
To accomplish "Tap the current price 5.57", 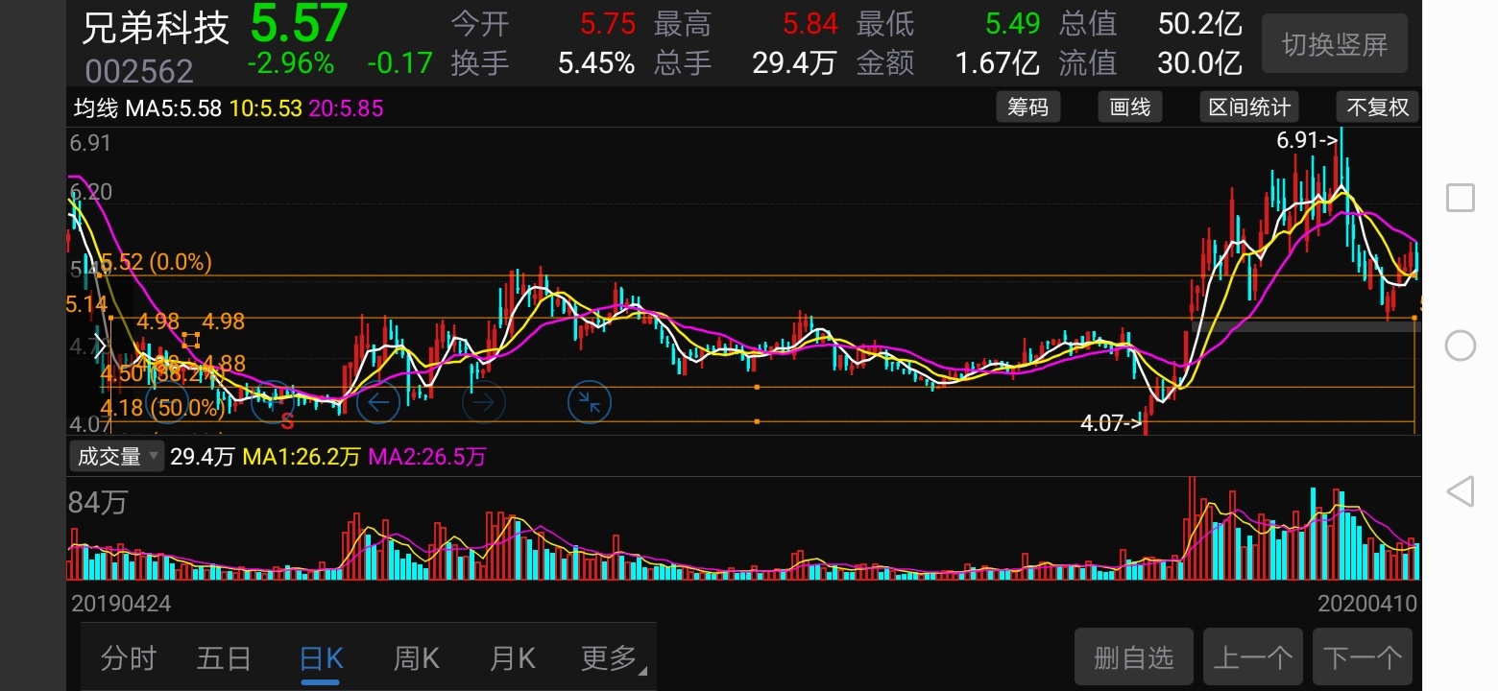I will 299,24.
